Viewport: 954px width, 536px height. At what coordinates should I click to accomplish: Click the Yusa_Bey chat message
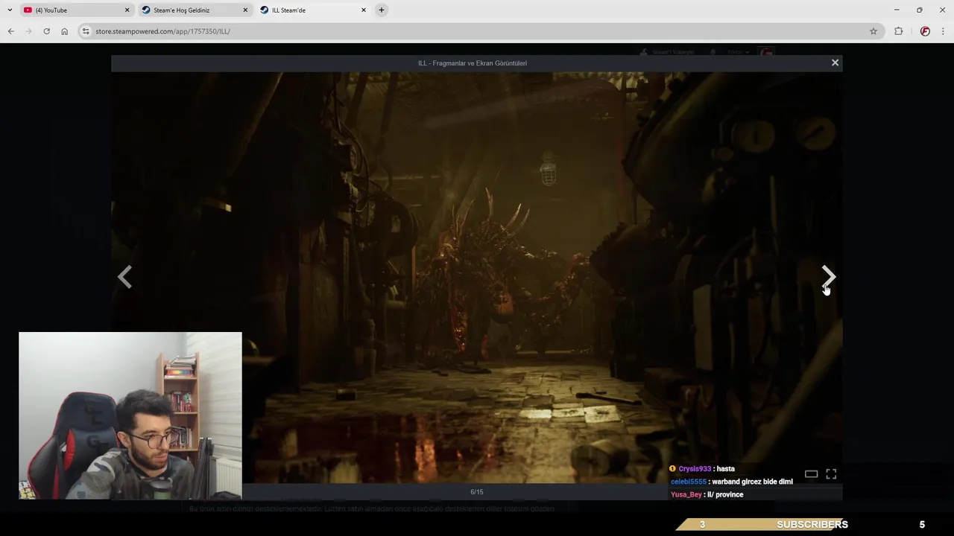707,494
